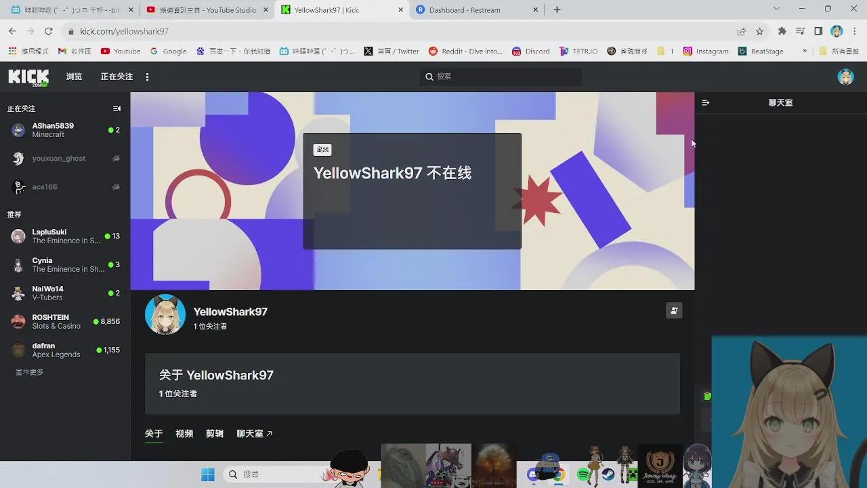Open a new browser tab
The height and width of the screenshot is (488, 867).
coord(557,10)
